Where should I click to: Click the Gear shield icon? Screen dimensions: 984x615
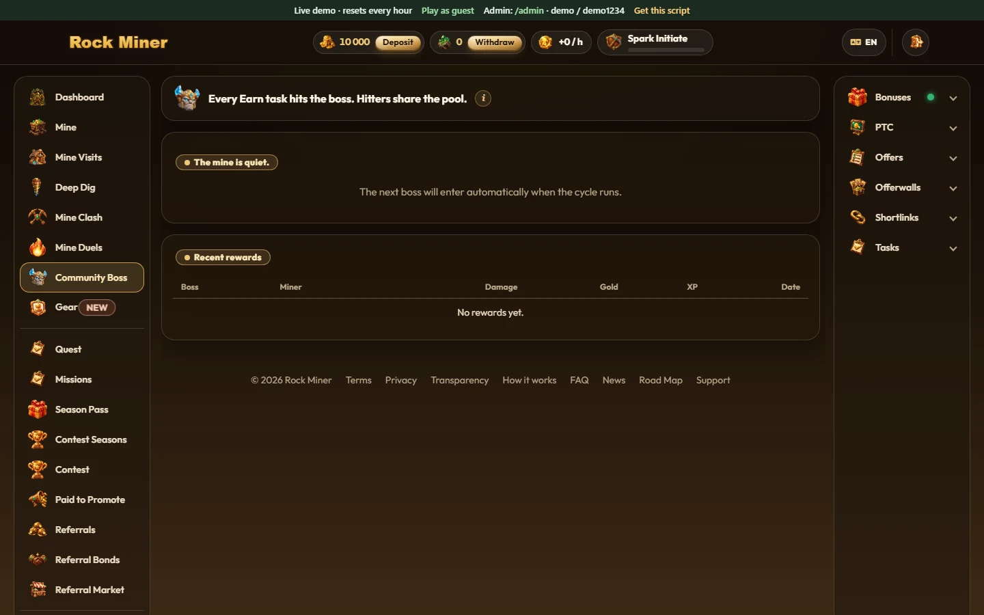[38, 307]
